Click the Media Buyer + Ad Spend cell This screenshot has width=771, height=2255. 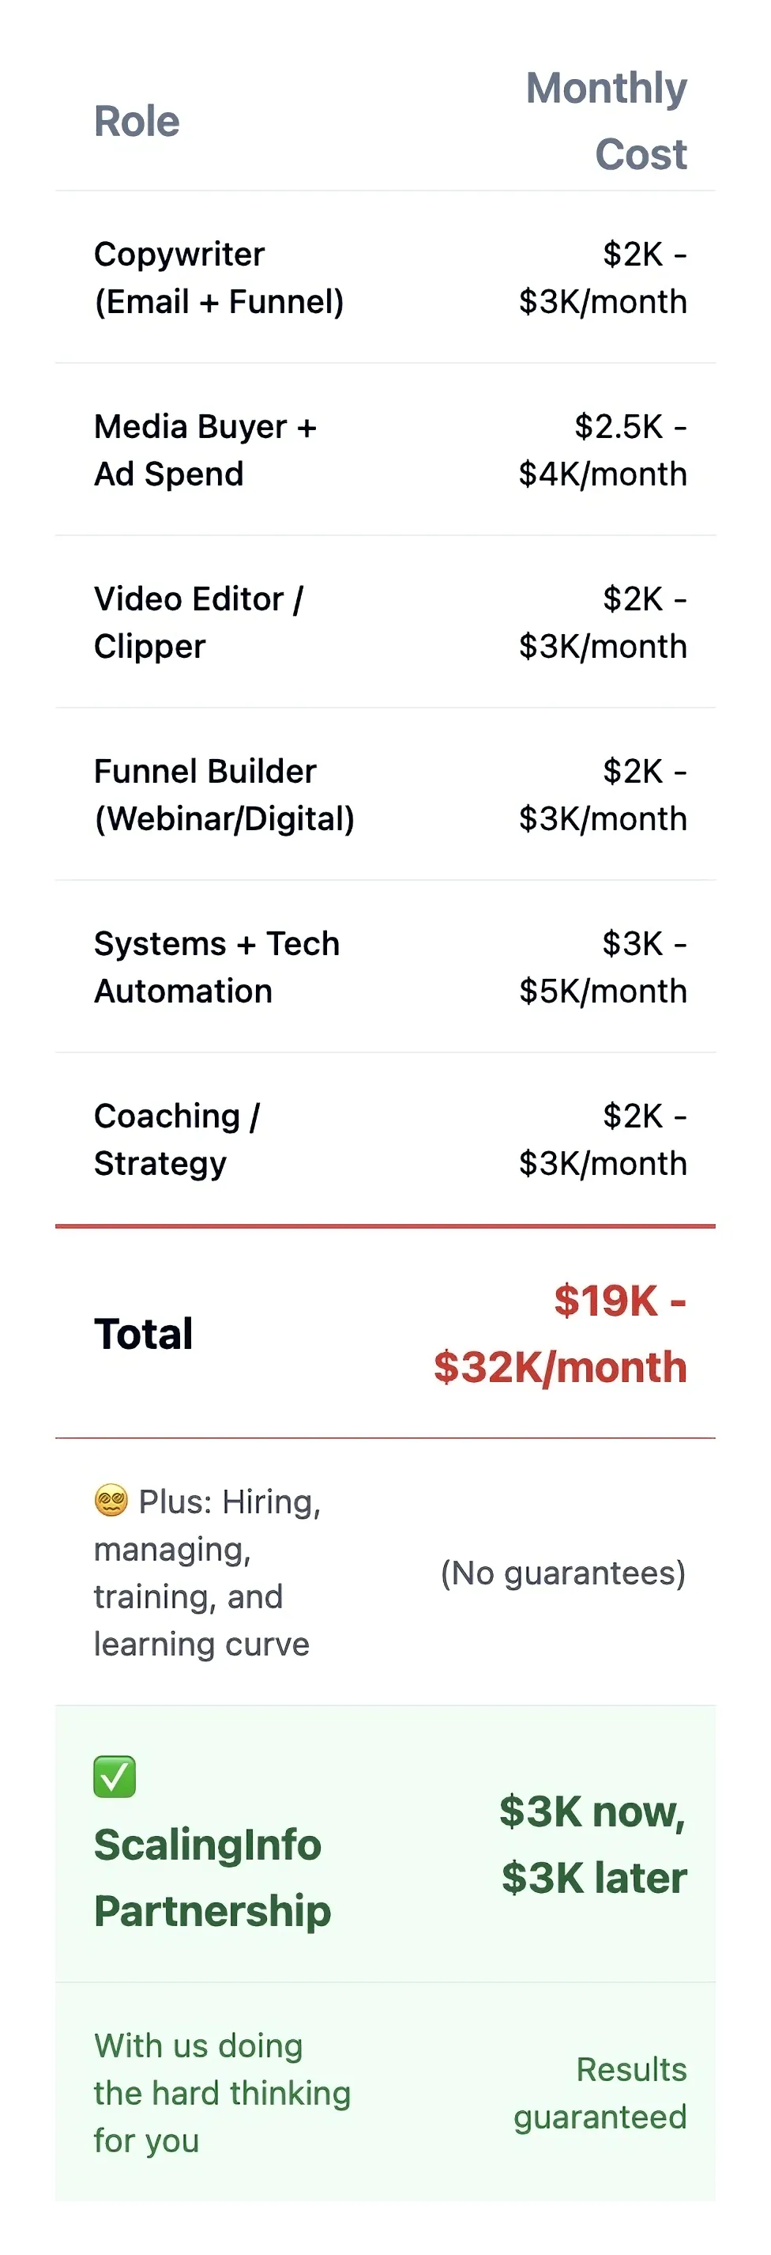point(205,450)
